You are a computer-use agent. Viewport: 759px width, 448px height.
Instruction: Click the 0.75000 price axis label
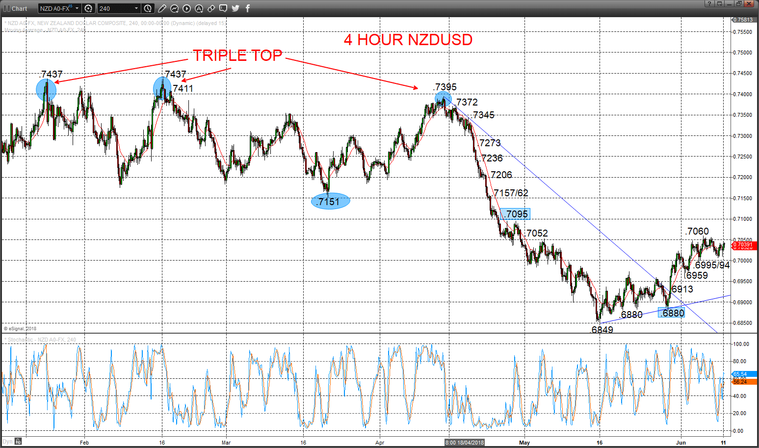point(742,53)
